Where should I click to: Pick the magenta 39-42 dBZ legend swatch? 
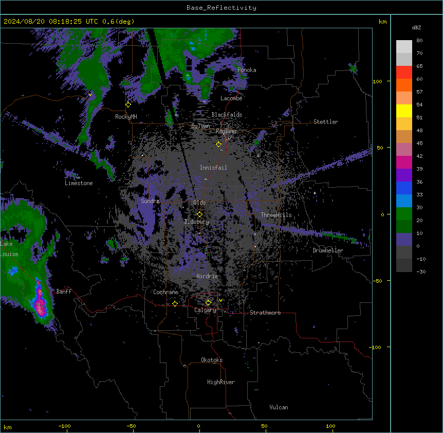[404, 162]
